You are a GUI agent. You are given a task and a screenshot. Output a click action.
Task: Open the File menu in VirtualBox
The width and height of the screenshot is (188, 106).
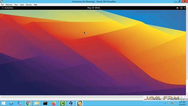click(2, 5)
